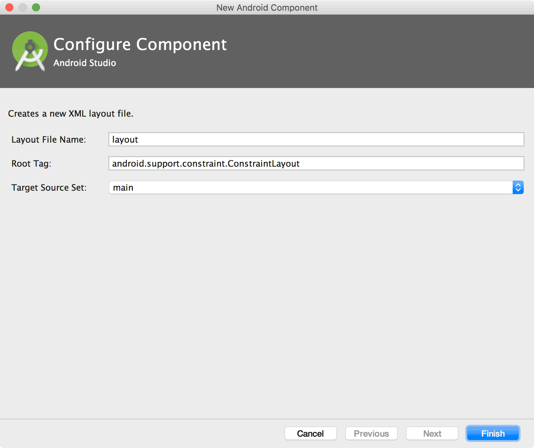Focus the Root Tag text field
The image size is (534, 448).
point(316,163)
